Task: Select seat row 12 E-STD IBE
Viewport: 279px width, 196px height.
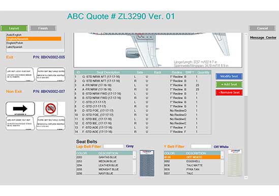Action: (x=142, y=123)
